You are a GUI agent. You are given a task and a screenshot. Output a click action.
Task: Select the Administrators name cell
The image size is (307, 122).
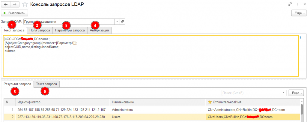tap(158, 110)
